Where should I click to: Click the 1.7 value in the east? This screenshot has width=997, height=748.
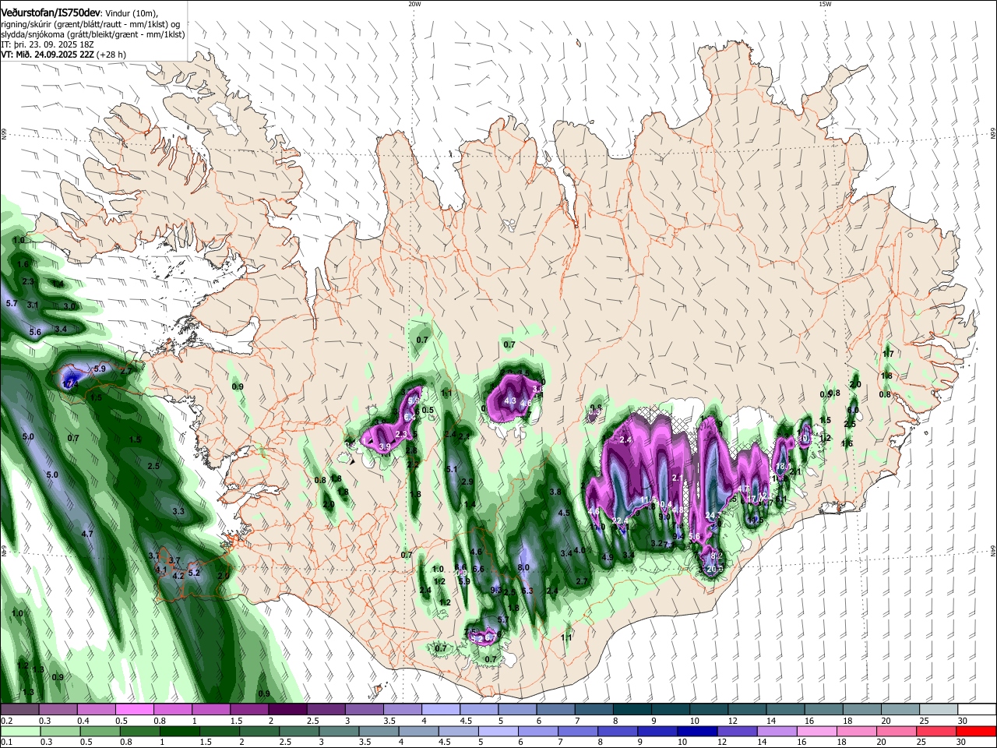[887, 354]
